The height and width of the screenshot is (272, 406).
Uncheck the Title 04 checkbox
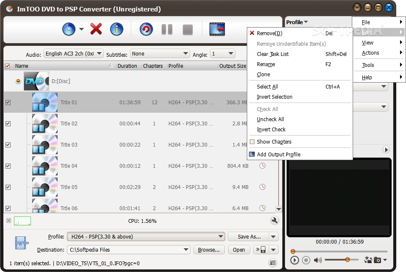8,166
